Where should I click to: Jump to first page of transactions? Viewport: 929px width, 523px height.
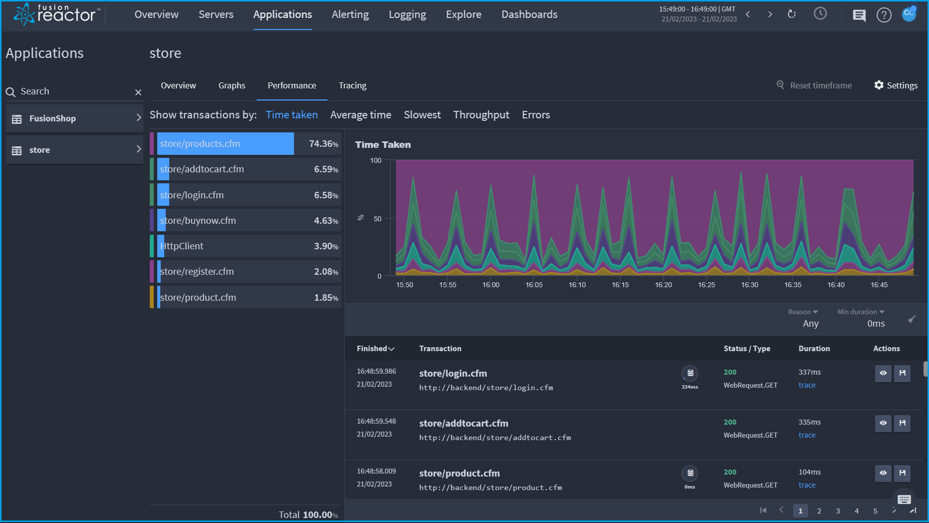763,510
